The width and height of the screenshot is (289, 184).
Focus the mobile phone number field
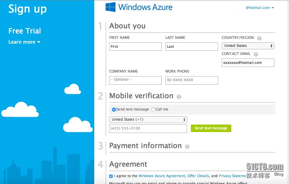coord(148,129)
